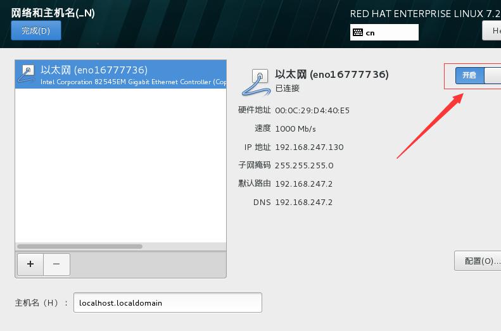Click the 已连接 connection status text
Image resolution: width=501 pixels, height=331 pixels.
[288, 88]
